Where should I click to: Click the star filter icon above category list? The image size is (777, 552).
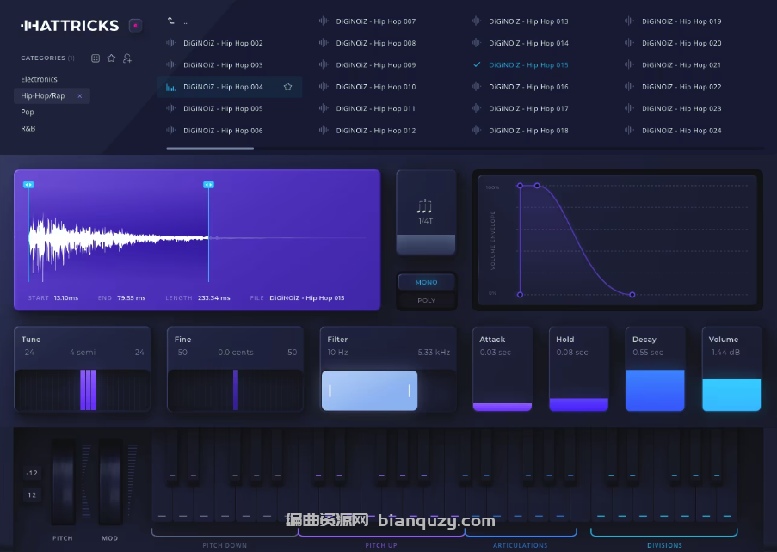click(x=111, y=57)
